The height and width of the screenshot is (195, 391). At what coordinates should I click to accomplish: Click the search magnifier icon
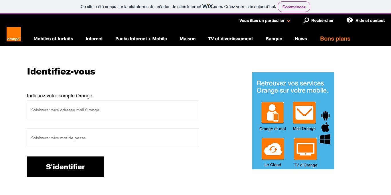point(306,20)
